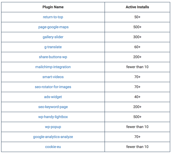
Task: Open the google-analytics-analyze link
Action: [x=53, y=137]
